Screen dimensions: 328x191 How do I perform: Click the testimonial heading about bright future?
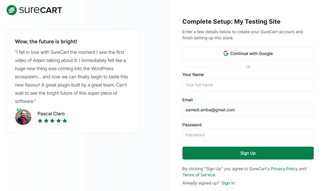click(46, 41)
